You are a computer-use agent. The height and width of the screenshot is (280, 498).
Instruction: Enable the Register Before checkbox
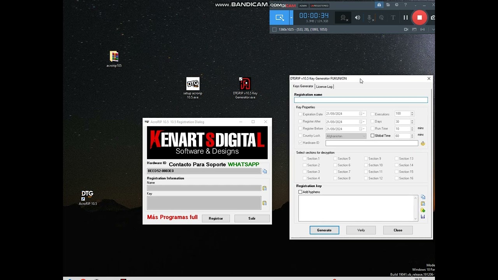(300, 129)
